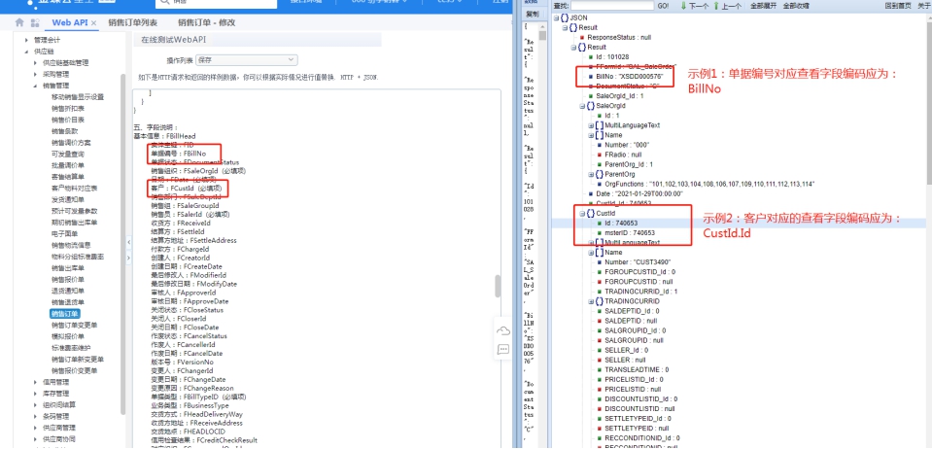Collapse the root JSON node
The image size is (932, 449).
(x=556, y=17)
